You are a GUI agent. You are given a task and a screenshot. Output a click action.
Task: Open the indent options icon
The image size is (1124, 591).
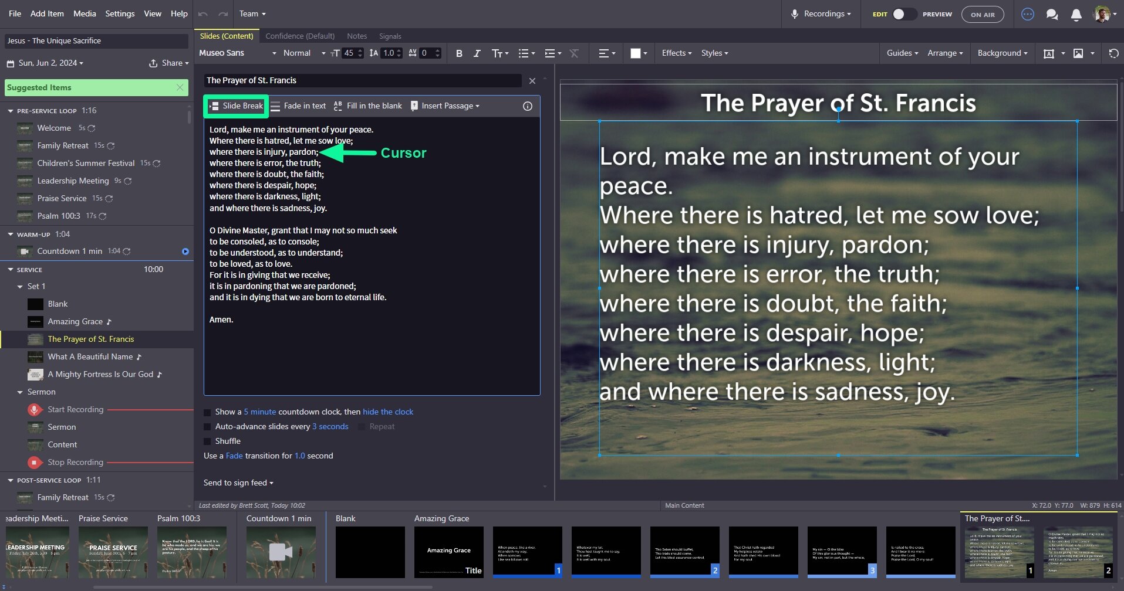pos(553,53)
